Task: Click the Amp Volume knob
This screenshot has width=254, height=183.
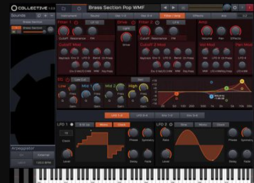Action: [x=207, y=31]
